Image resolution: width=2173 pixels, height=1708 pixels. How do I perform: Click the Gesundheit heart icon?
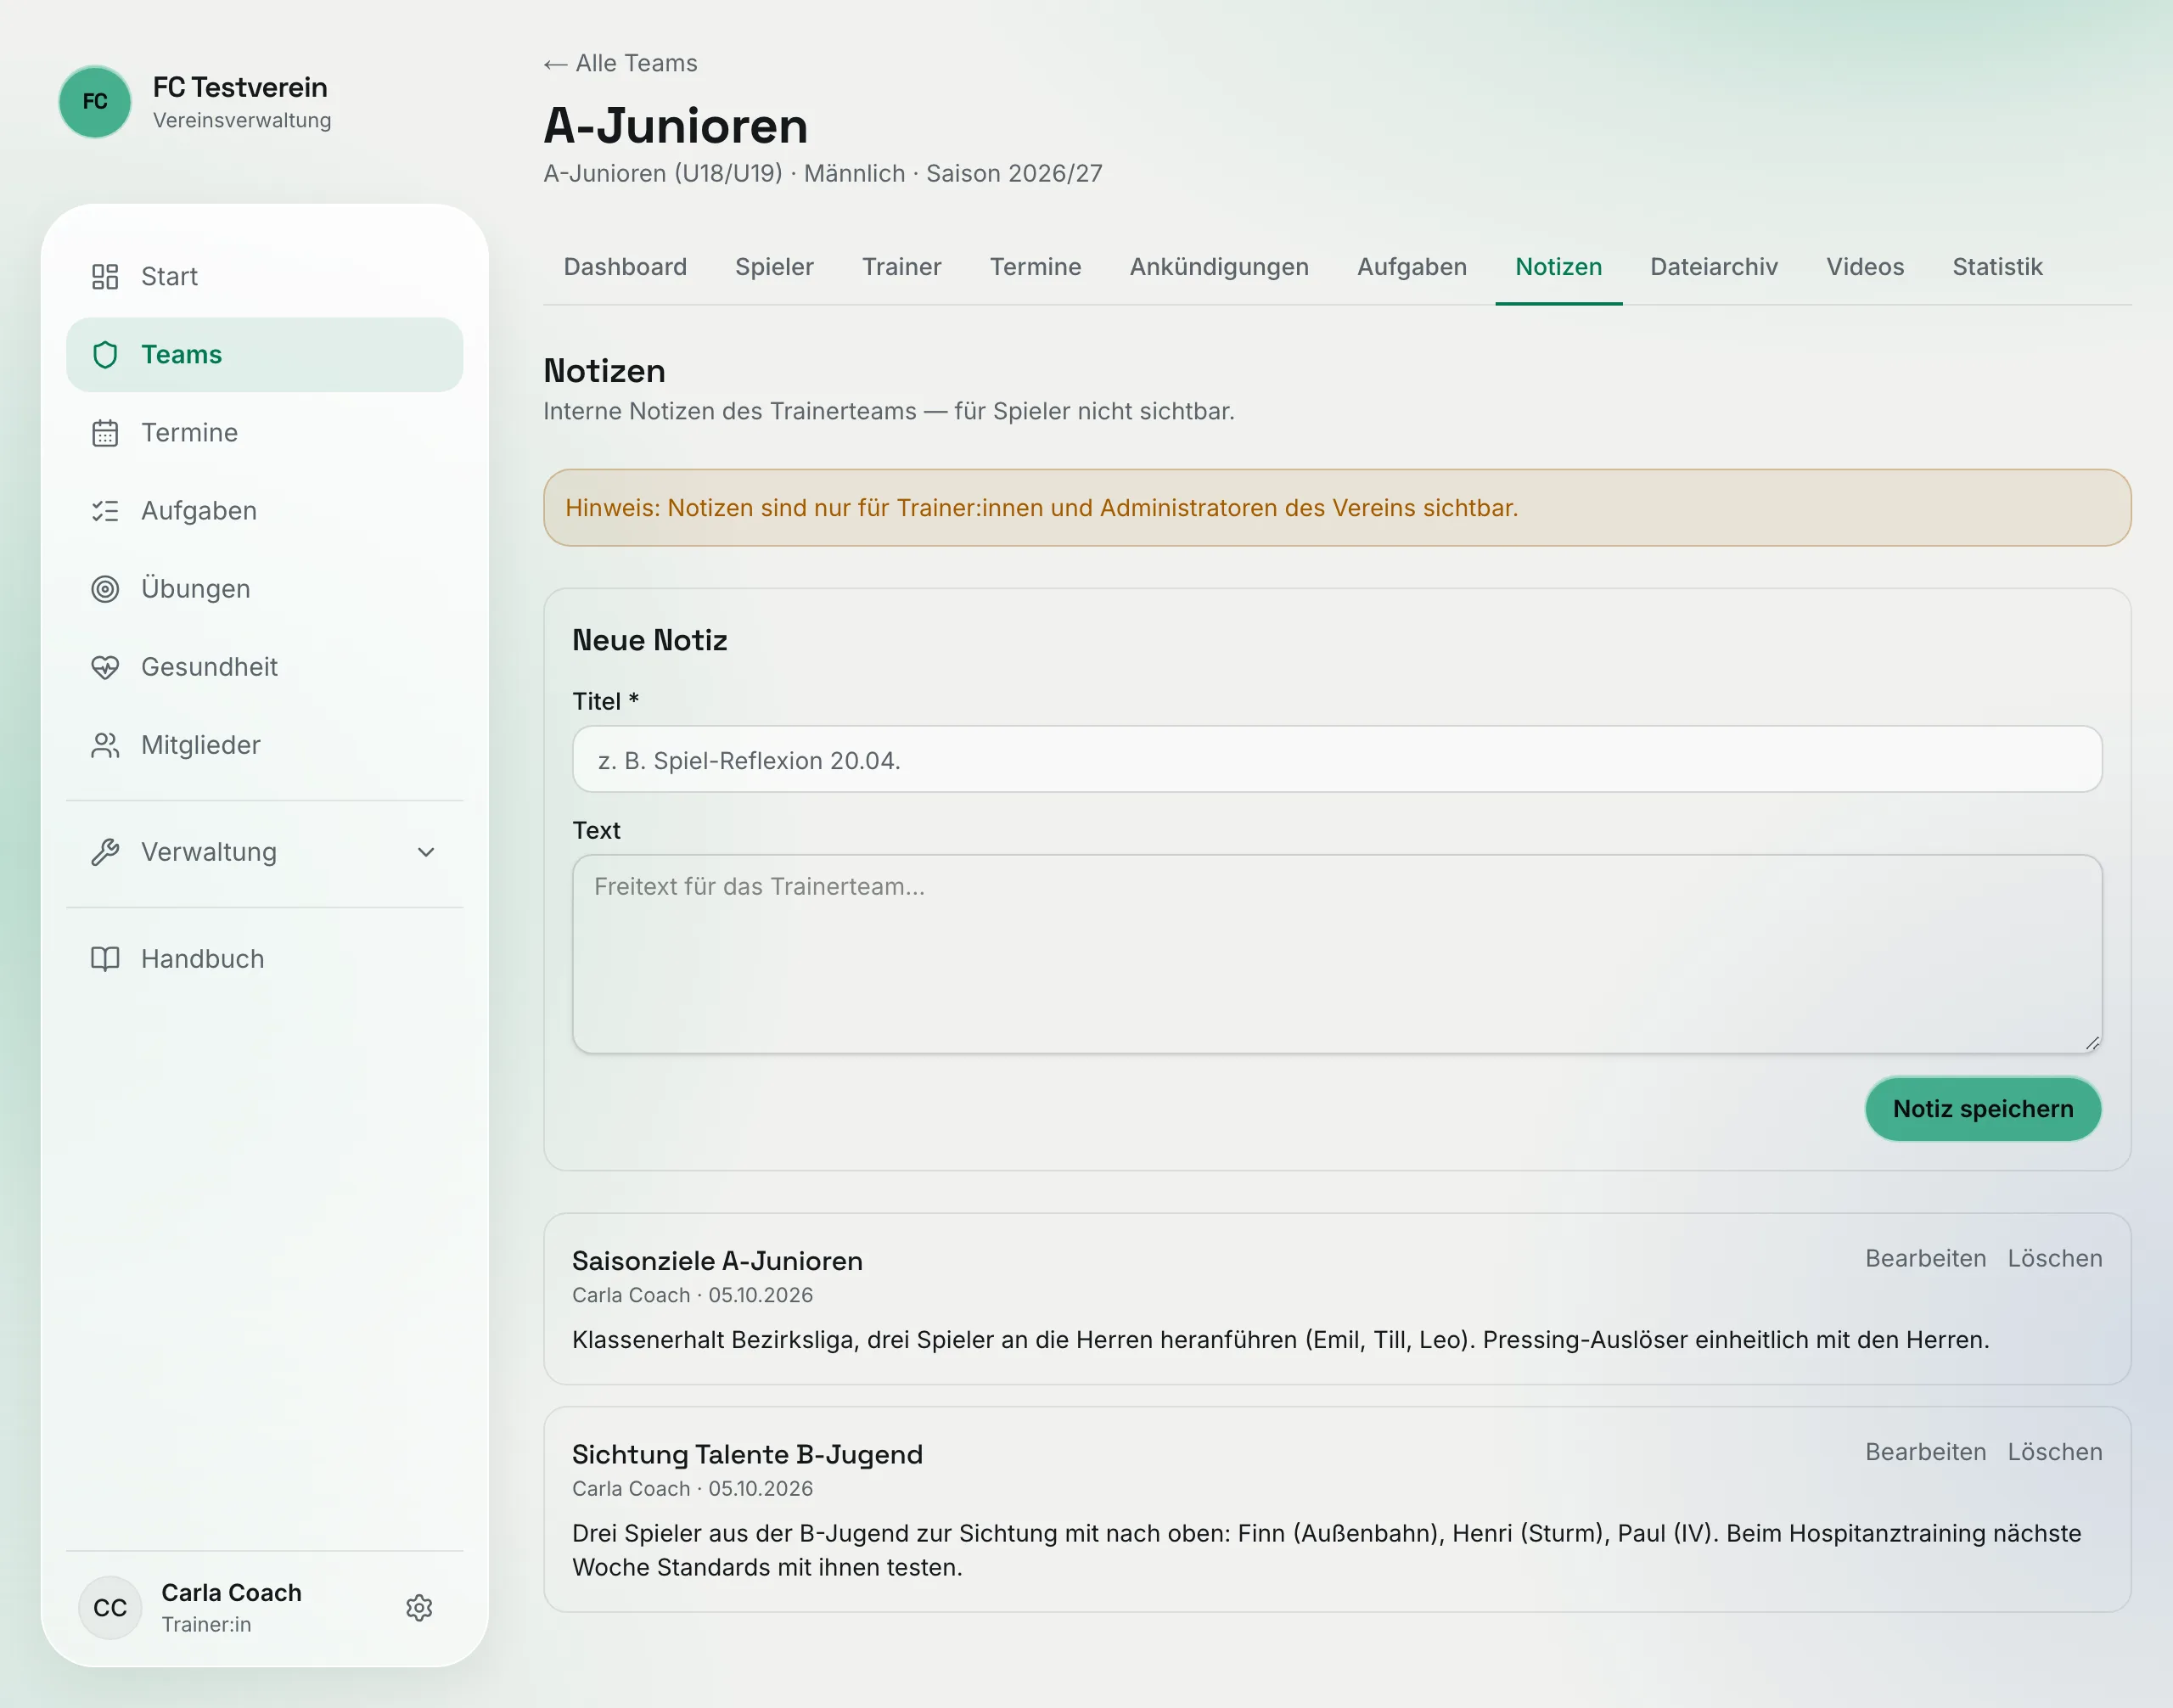click(105, 667)
